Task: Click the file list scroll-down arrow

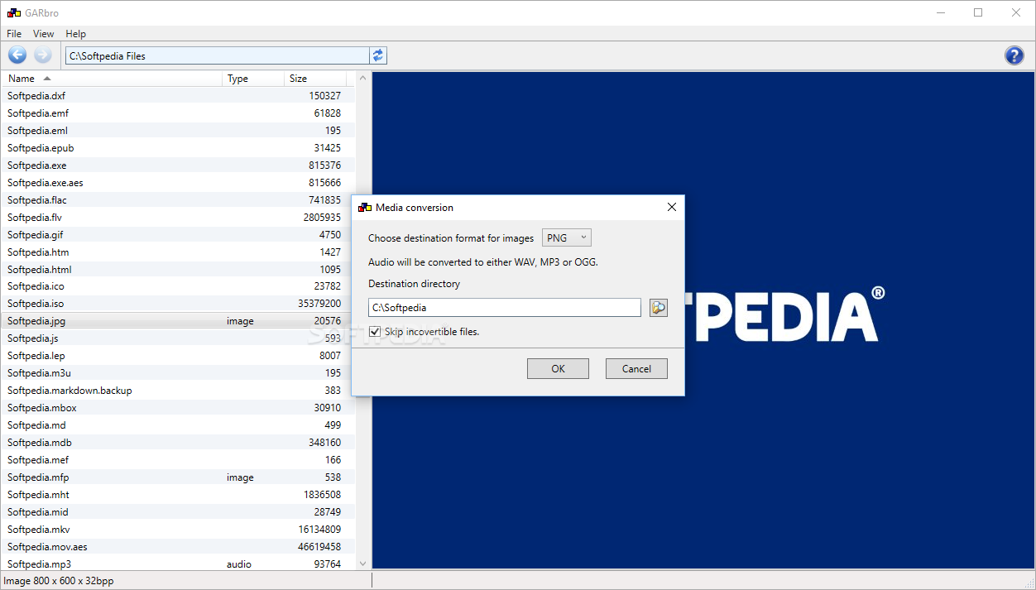Action: point(362,564)
